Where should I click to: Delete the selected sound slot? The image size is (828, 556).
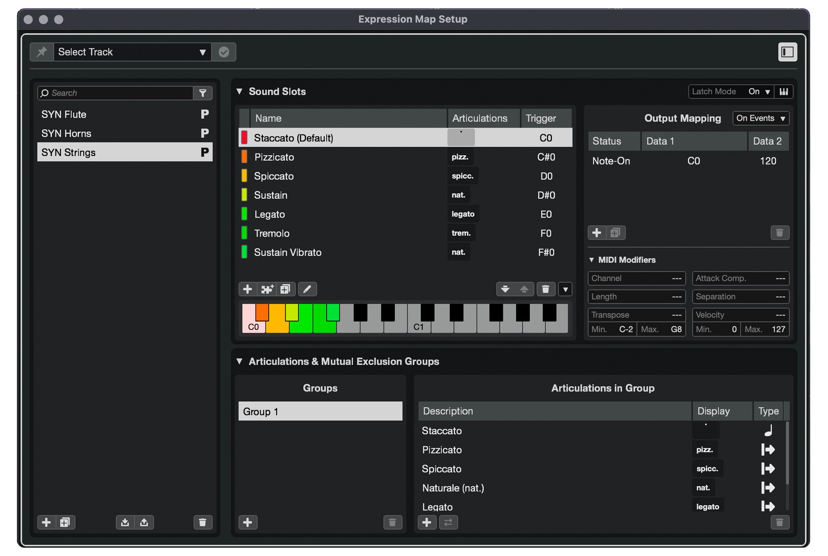[546, 289]
